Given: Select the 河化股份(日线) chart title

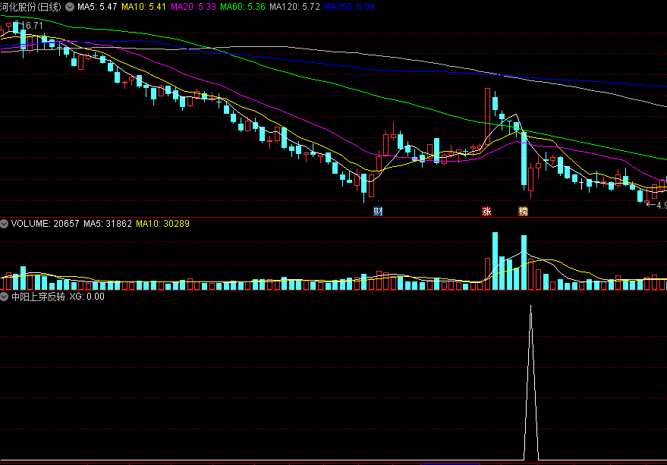Looking at the screenshot, I should coord(30,7).
